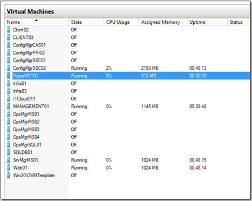Select the OpsMgrMS01 virtual machine name

click(x=26, y=114)
